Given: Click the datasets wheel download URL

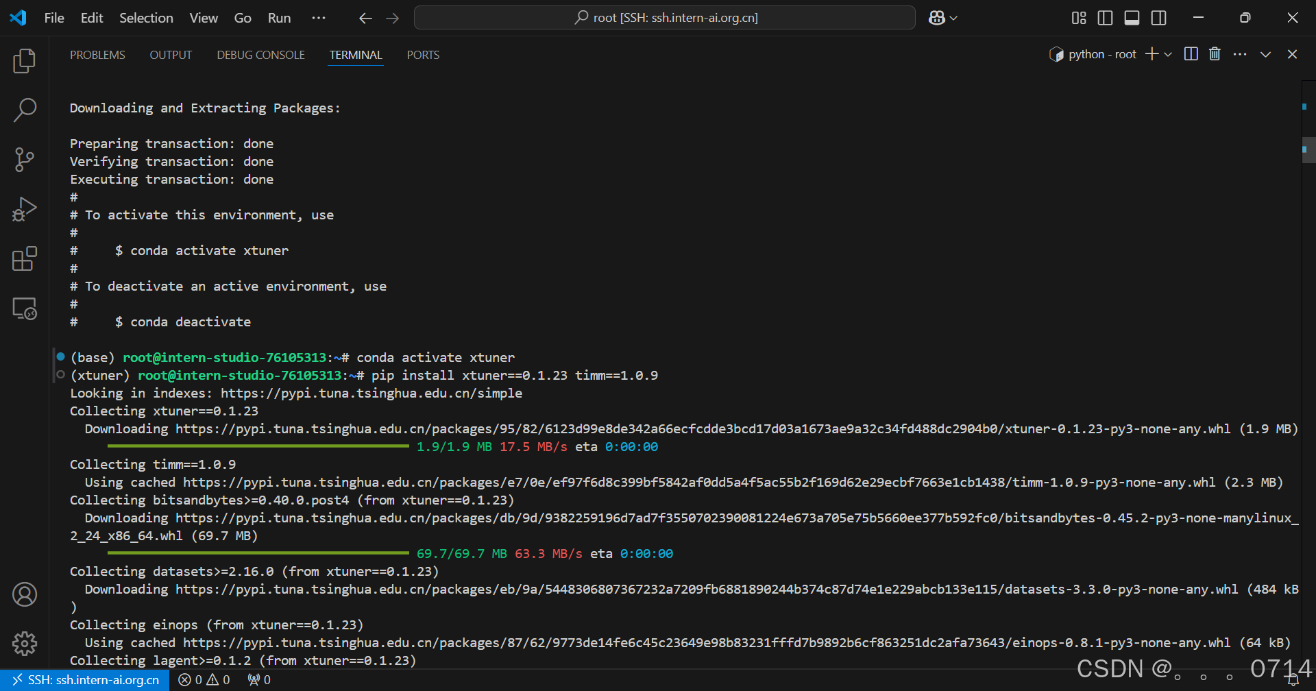Looking at the screenshot, I should click(707, 590).
